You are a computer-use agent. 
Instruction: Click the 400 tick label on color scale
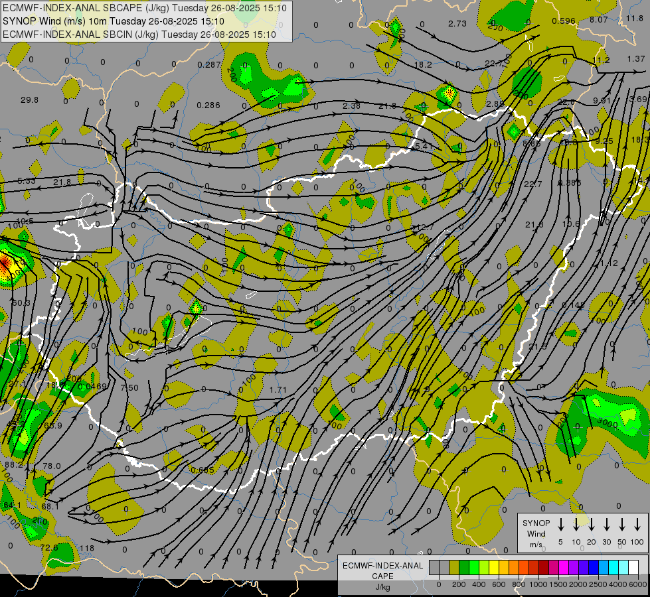click(x=479, y=584)
